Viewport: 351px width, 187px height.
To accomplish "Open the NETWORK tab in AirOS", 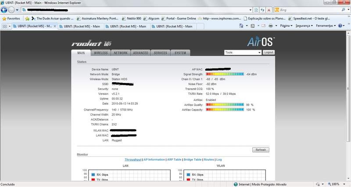I will [x=121, y=53].
